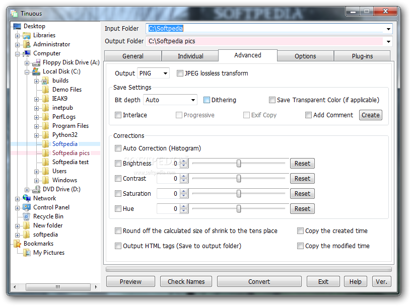The height and width of the screenshot is (306, 411).
Task: Click the Computer icon in tree
Action: (x=27, y=53)
